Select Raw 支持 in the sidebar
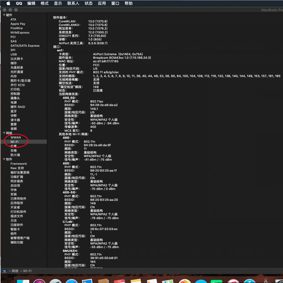Screen dimensions: 283x283 pyautogui.click(x=17, y=168)
